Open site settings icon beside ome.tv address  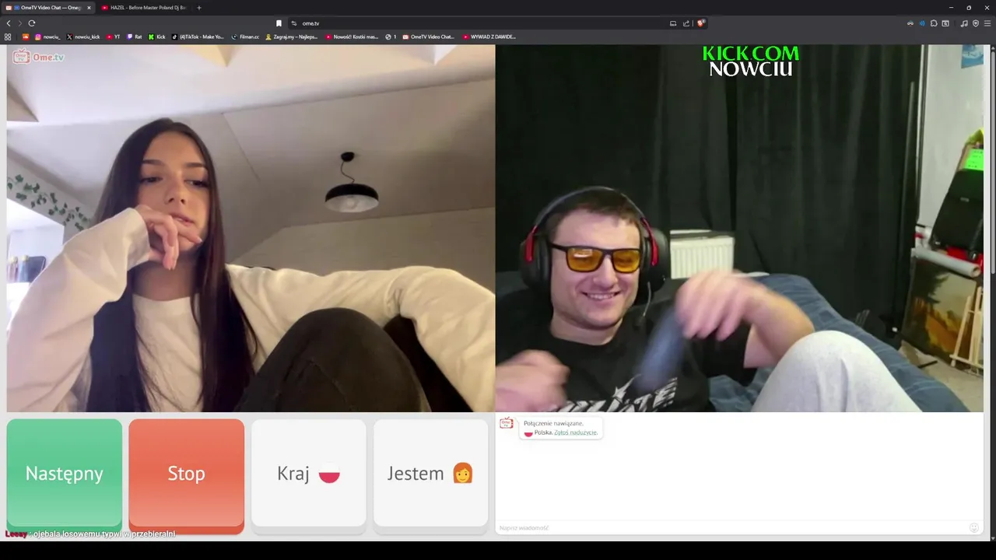[294, 23]
